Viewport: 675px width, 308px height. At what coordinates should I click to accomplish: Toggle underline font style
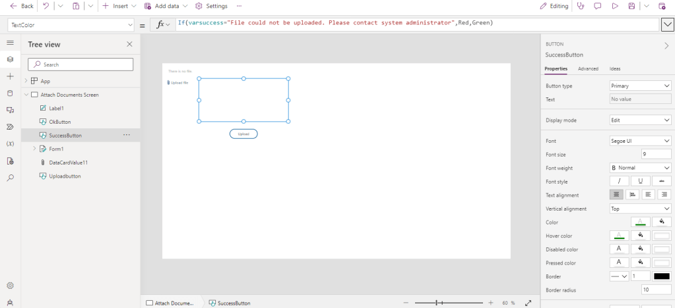(640, 181)
